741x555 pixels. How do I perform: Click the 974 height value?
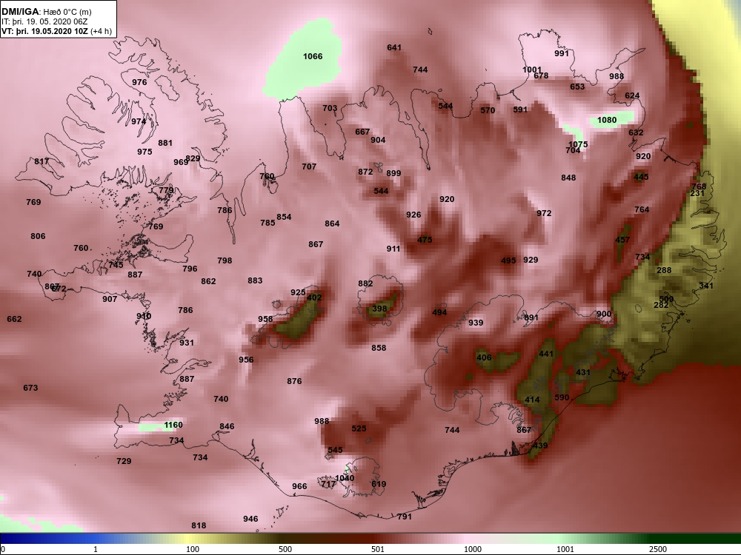tap(139, 121)
